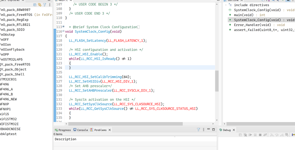This screenshot has width=295, height=150.
Task: Click Step Over in Debug toolbar
Action: coord(277,135)
